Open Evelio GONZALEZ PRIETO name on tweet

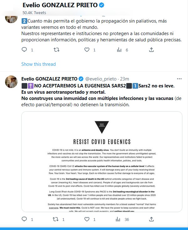pos(49,79)
